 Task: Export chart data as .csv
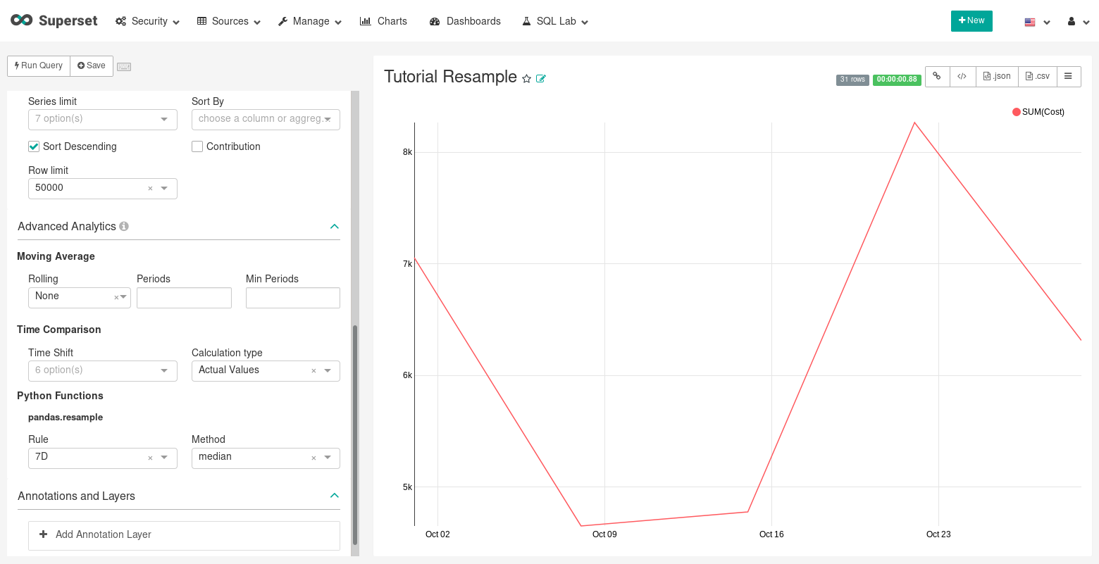[x=1038, y=76]
